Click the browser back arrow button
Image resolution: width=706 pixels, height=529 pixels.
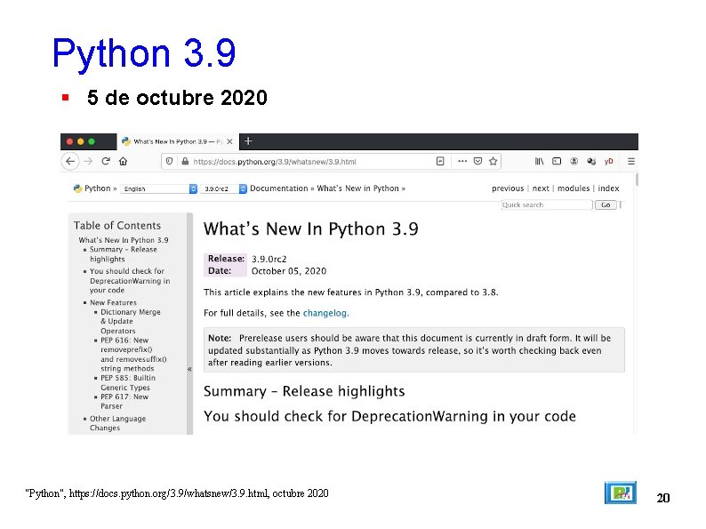pyautogui.click(x=69, y=161)
